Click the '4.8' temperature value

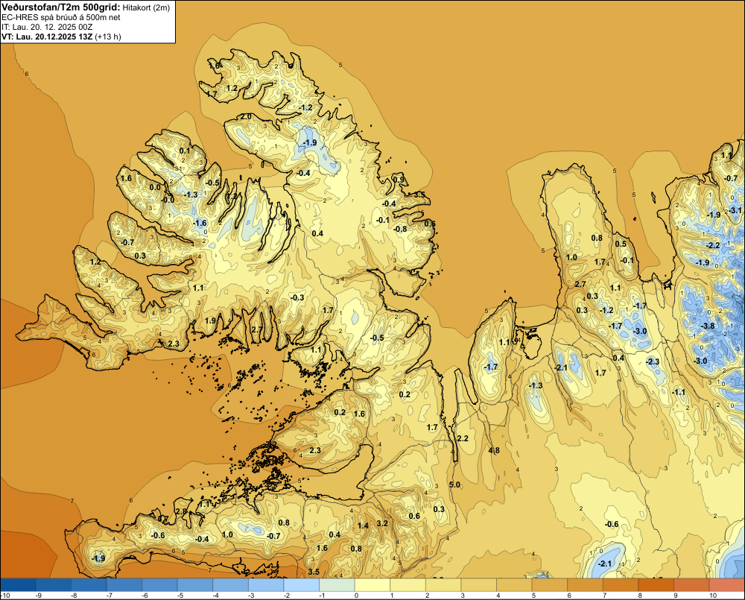click(494, 451)
